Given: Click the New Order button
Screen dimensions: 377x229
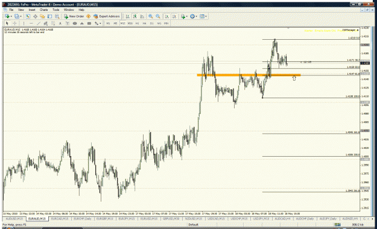Looking at the screenshot, I should click(x=74, y=16).
